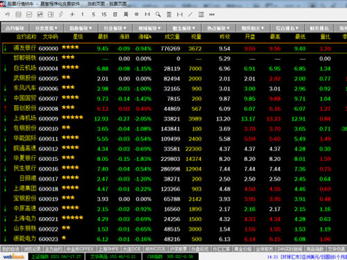The height and width of the screenshot is (260, 347).
Task: Expand the 分类查找 dropdown
Action: tap(46, 28)
